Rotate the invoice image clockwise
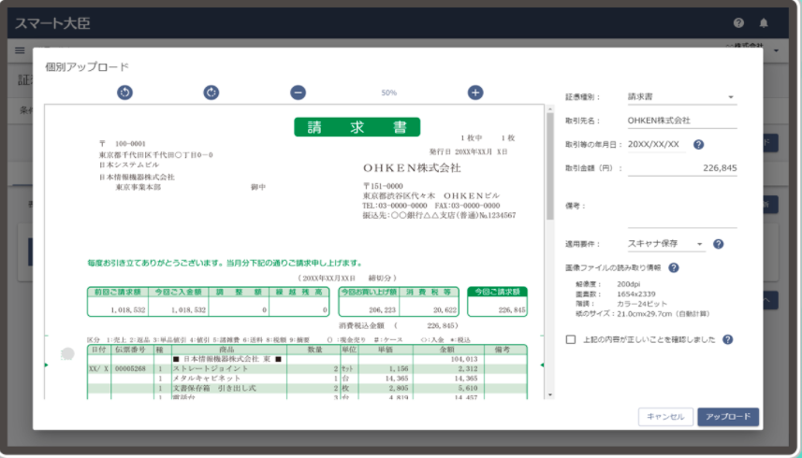Screen dimensions: 802x458 click(x=211, y=93)
